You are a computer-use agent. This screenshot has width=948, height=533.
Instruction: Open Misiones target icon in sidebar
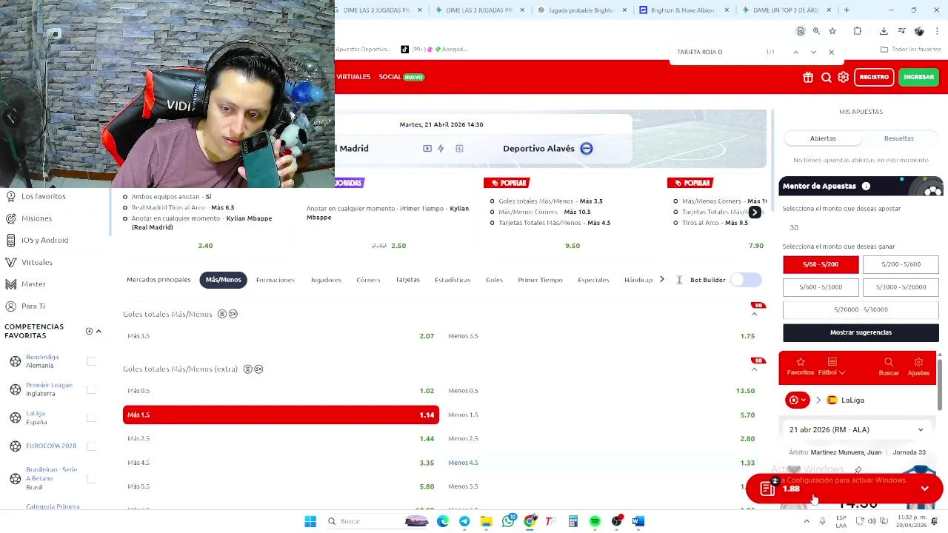click(10, 218)
